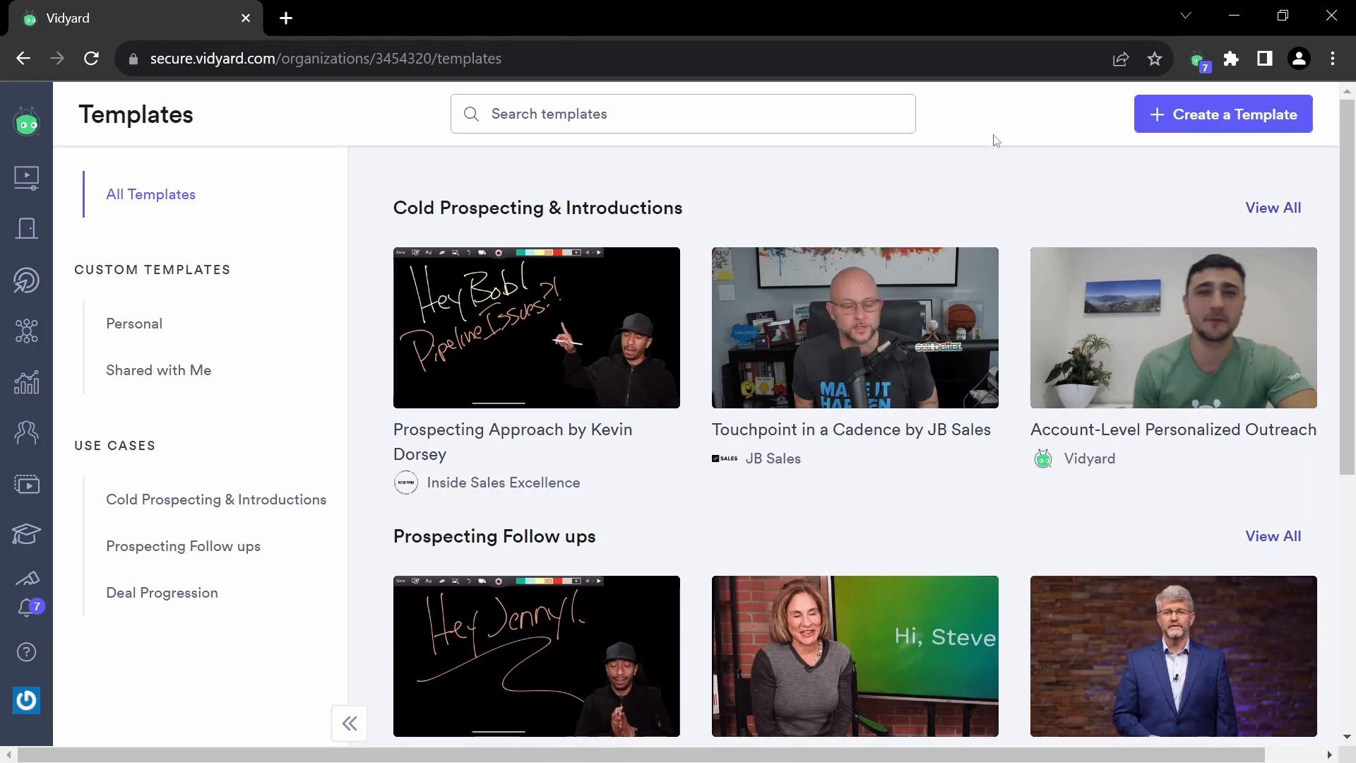Click View All for Prospecting Follow ups
This screenshot has width=1356, height=763.
click(1273, 536)
